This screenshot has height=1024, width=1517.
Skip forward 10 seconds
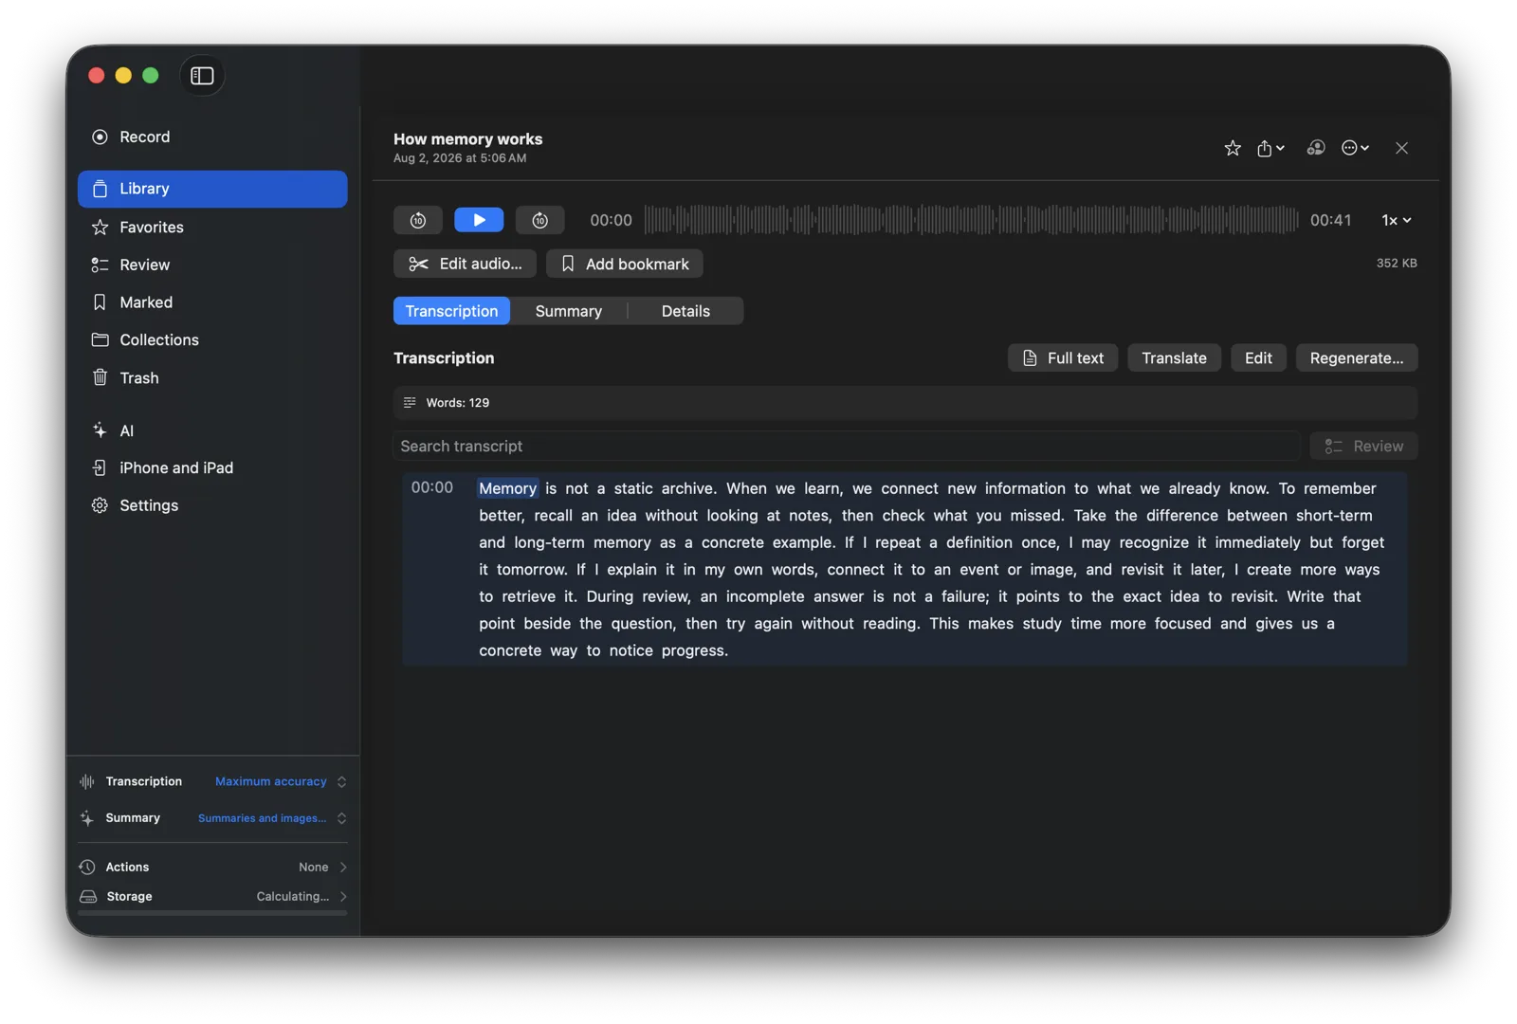(x=539, y=220)
